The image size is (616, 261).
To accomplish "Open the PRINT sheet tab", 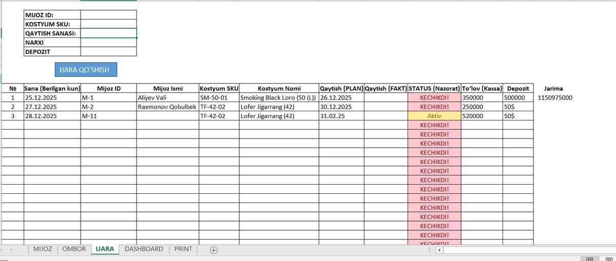I will 183,249.
